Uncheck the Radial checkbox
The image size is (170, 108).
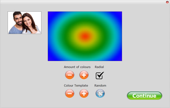[x=100, y=75]
